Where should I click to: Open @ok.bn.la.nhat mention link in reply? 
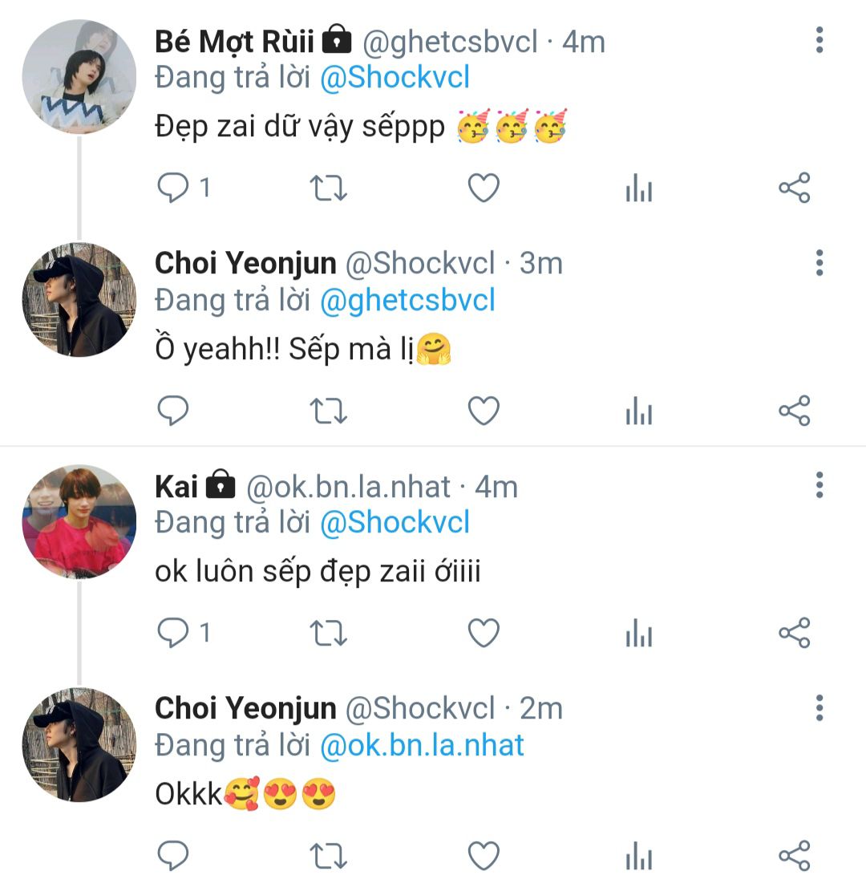tap(422, 745)
